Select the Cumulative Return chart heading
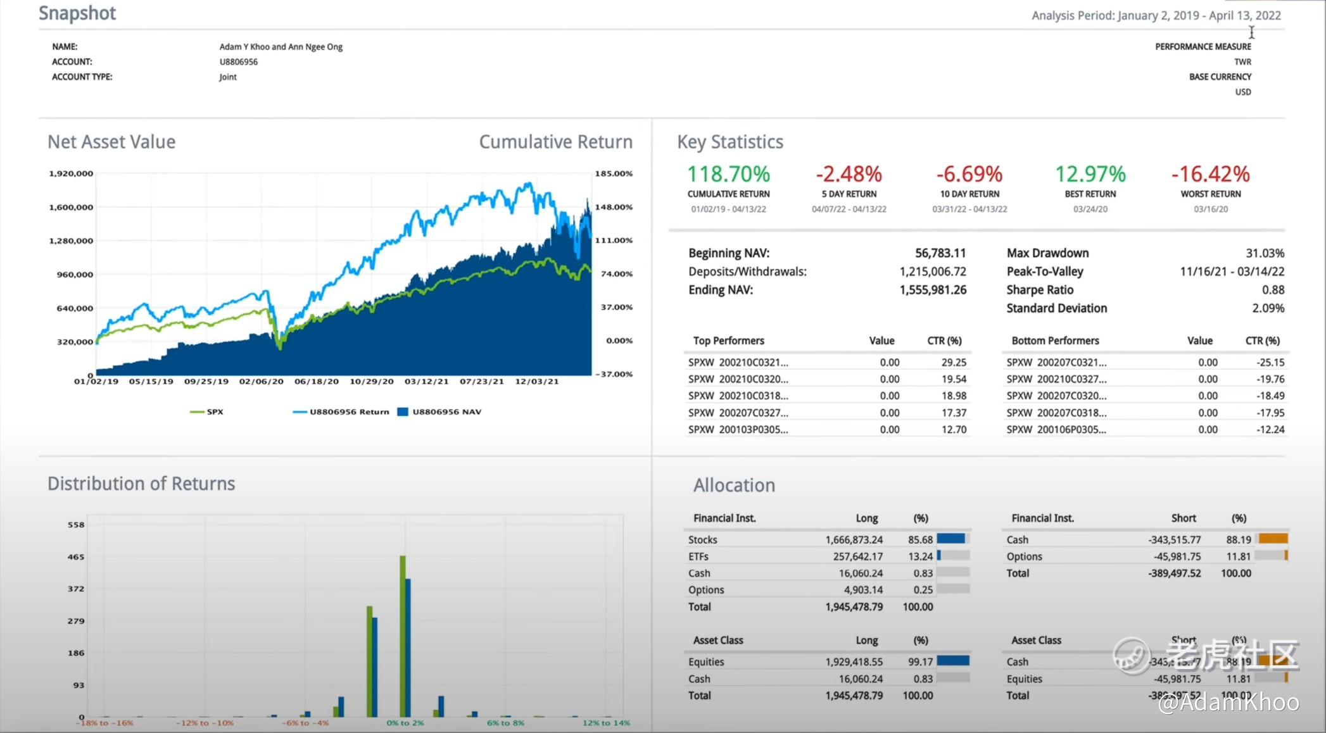The width and height of the screenshot is (1326, 733). pos(555,142)
